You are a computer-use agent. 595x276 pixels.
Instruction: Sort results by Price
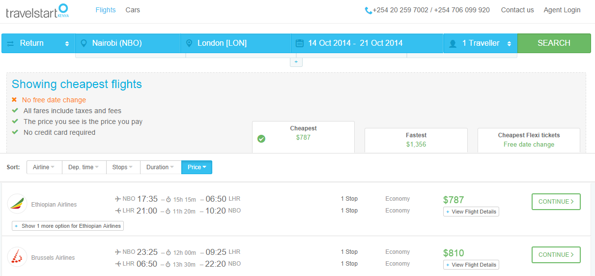(197, 167)
